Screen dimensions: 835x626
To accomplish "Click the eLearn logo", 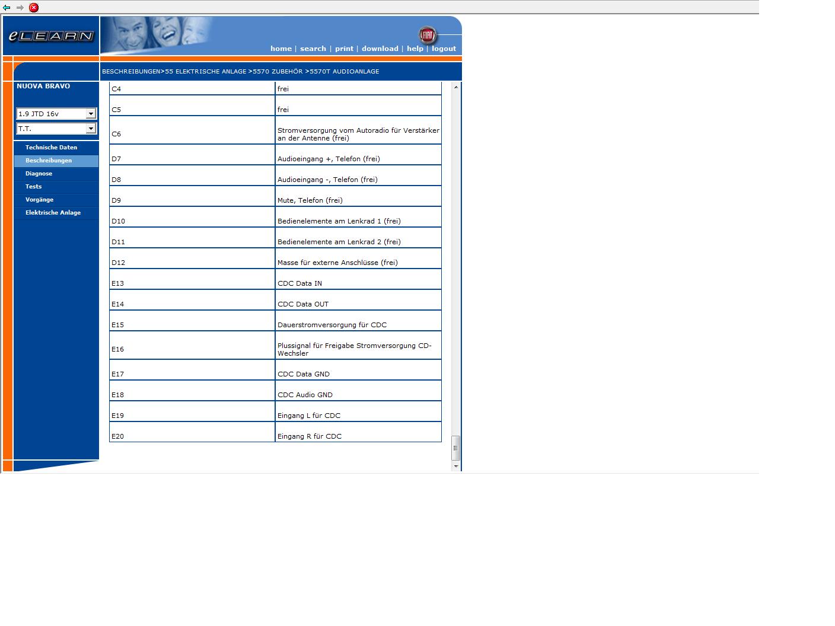I will pyautogui.click(x=51, y=36).
